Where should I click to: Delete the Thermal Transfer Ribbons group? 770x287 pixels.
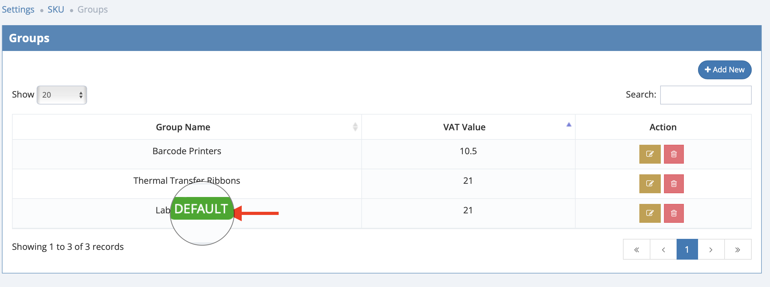(674, 184)
